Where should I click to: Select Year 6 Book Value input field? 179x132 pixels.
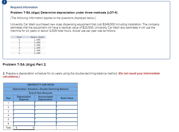(67, 124)
